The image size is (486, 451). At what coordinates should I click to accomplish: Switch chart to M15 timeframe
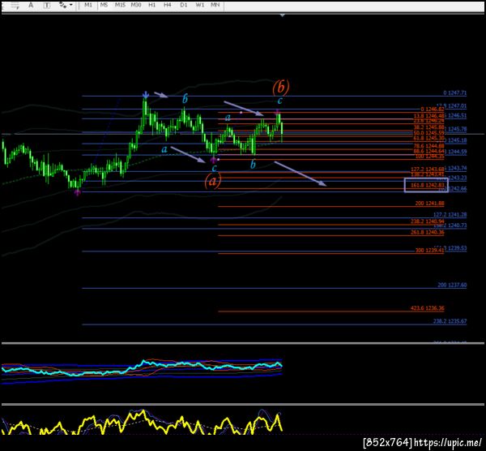[x=120, y=5]
